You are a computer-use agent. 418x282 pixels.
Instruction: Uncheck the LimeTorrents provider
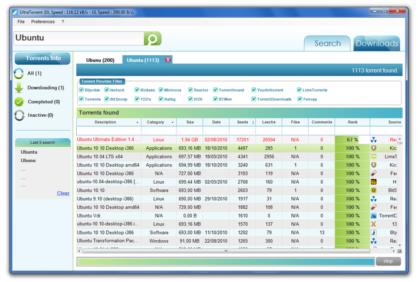(299, 90)
